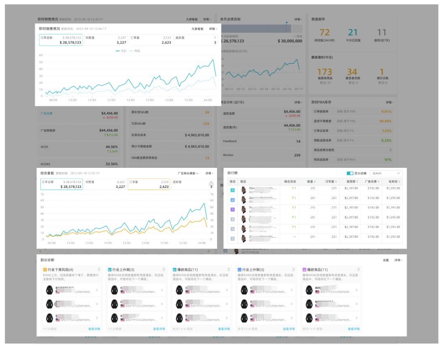Select 订单量 tab in 综合看板
The width and height of the screenshot is (446, 352).
(x=149, y=184)
